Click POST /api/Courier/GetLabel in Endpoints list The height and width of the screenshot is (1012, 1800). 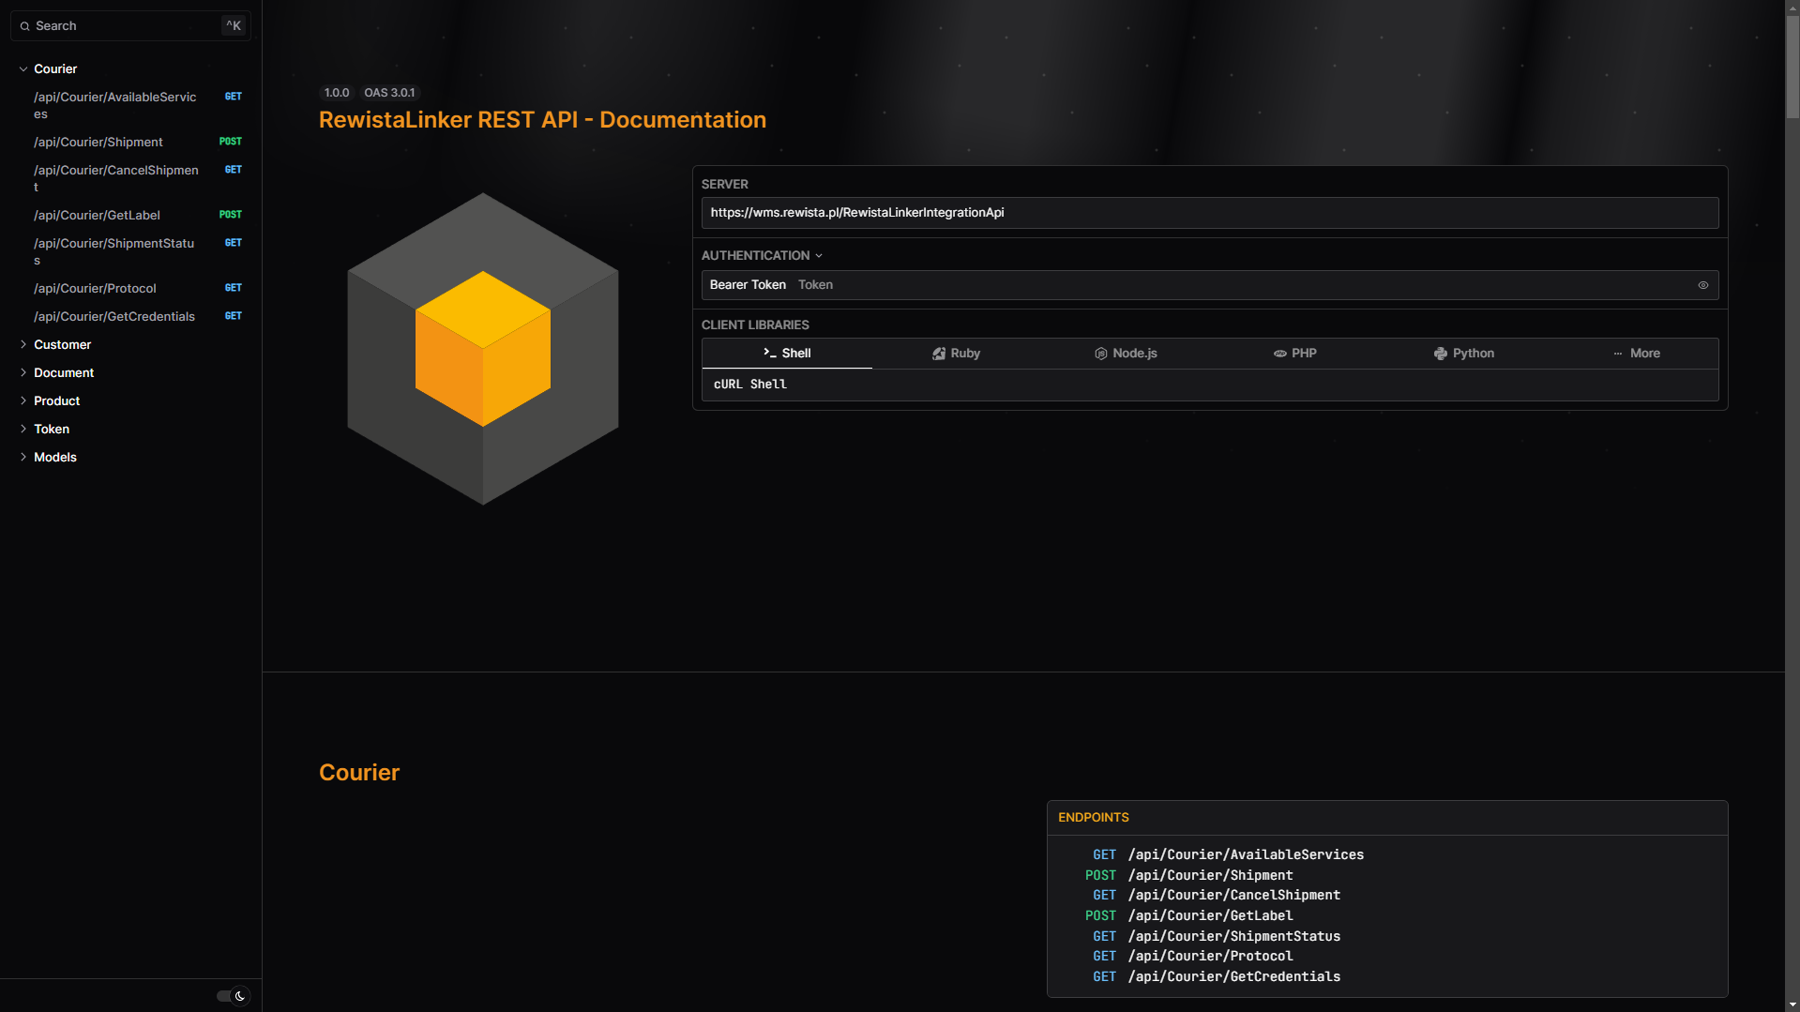click(x=1188, y=915)
